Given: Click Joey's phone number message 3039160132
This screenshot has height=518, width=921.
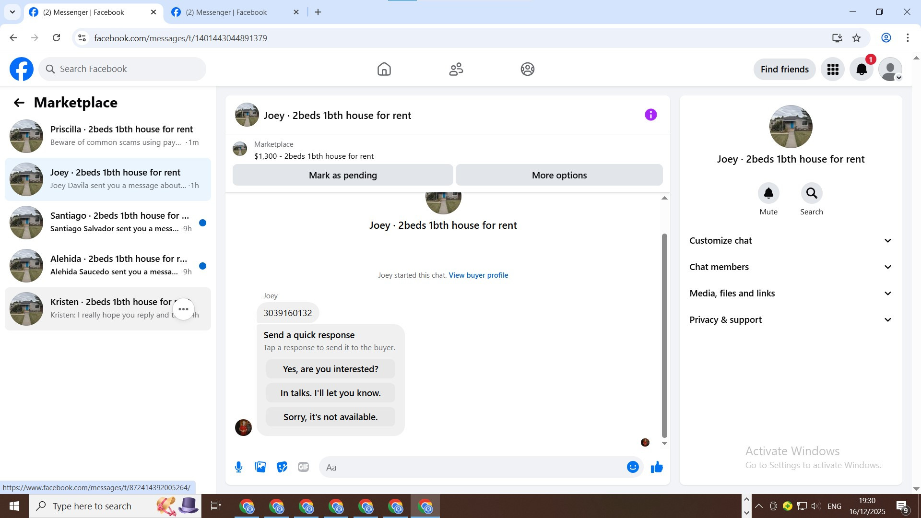Looking at the screenshot, I should [288, 313].
